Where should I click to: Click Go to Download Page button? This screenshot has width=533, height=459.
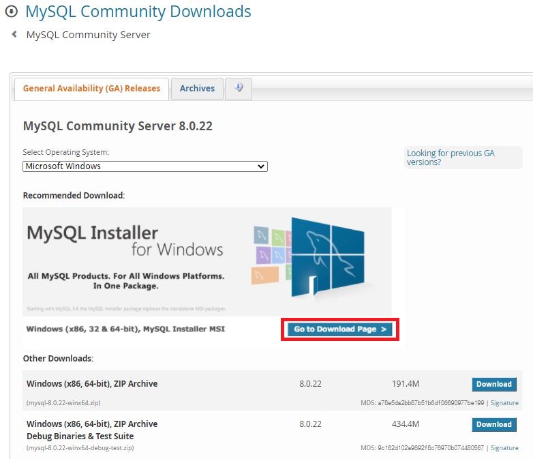pyautogui.click(x=340, y=329)
